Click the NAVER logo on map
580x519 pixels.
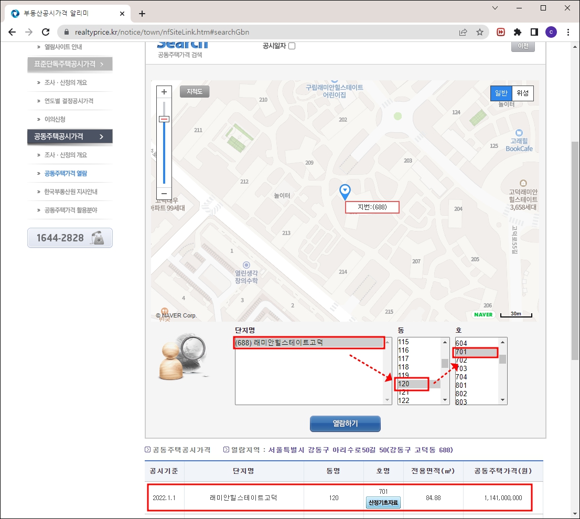click(483, 315)
